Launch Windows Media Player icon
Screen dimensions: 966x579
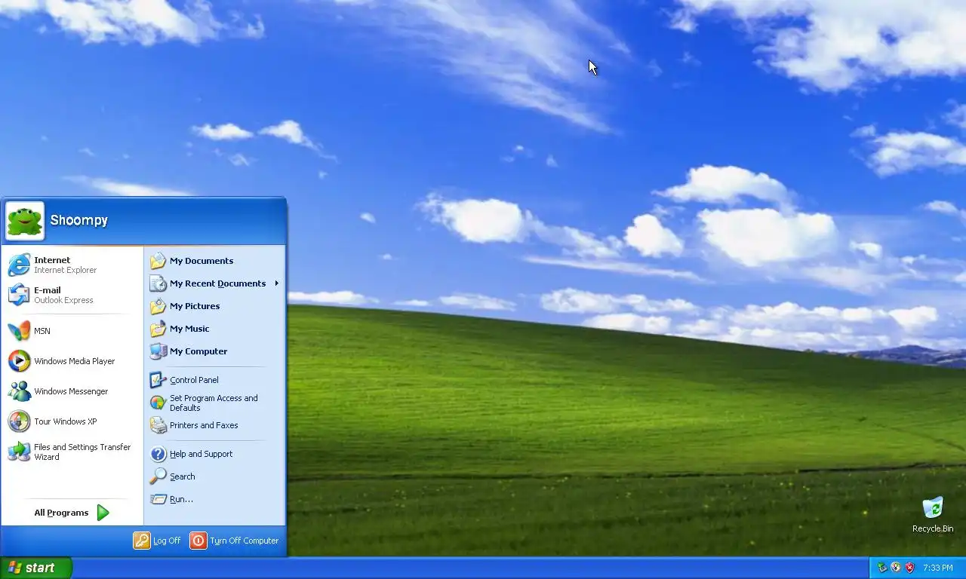click(19, 361)
